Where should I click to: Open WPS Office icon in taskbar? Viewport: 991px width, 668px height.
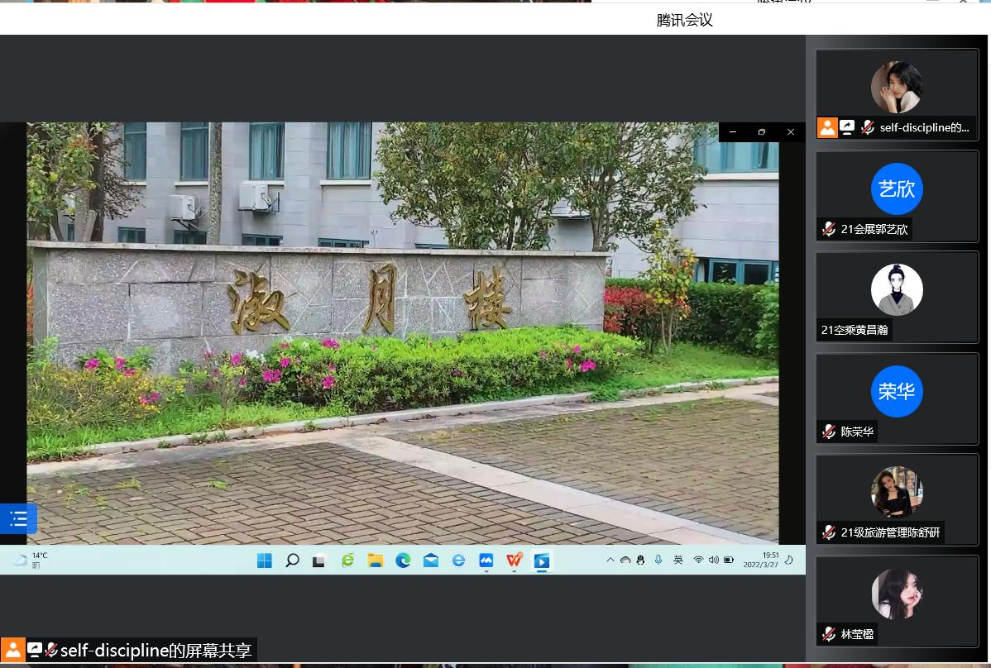515,561
